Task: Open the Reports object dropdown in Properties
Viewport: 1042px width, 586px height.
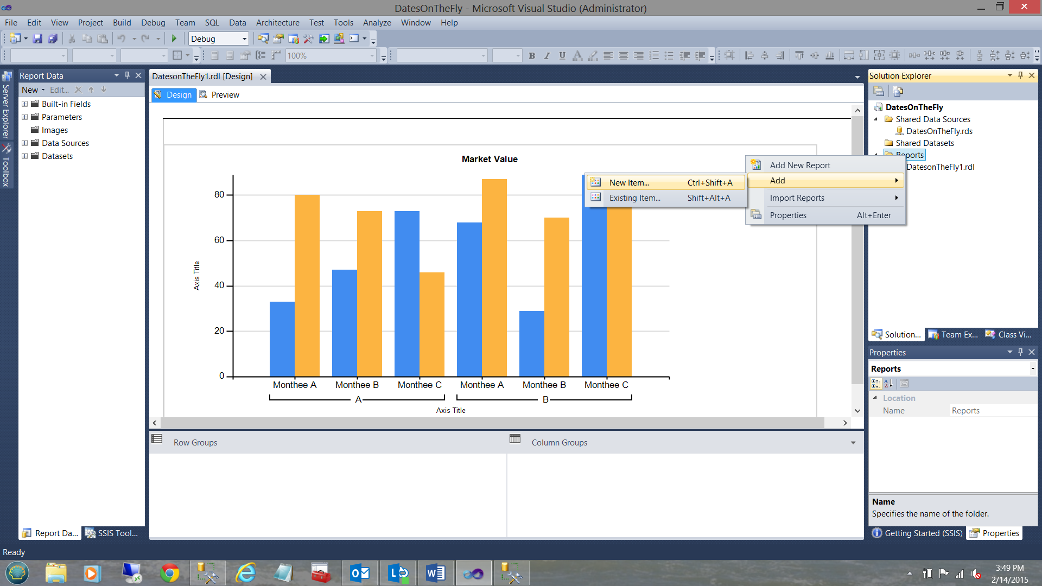Action: tap(1032, 369)
